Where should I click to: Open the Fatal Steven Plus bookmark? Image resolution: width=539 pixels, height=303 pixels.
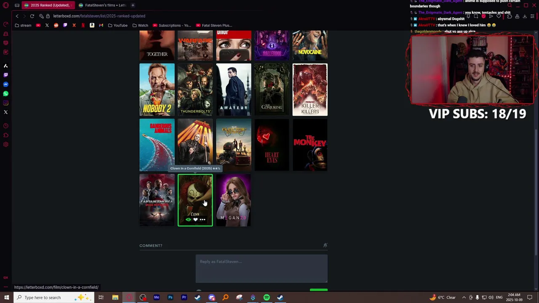coord(214,25)
